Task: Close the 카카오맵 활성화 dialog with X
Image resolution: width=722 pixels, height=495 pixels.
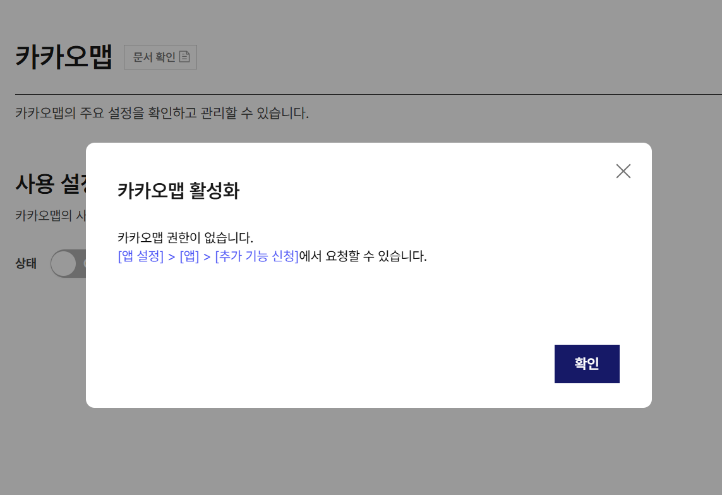Action: [623, 171]
